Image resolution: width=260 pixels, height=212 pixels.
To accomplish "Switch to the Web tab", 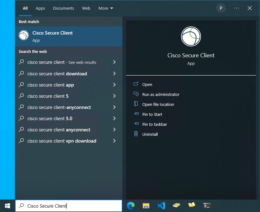I will tap(86, 8).
